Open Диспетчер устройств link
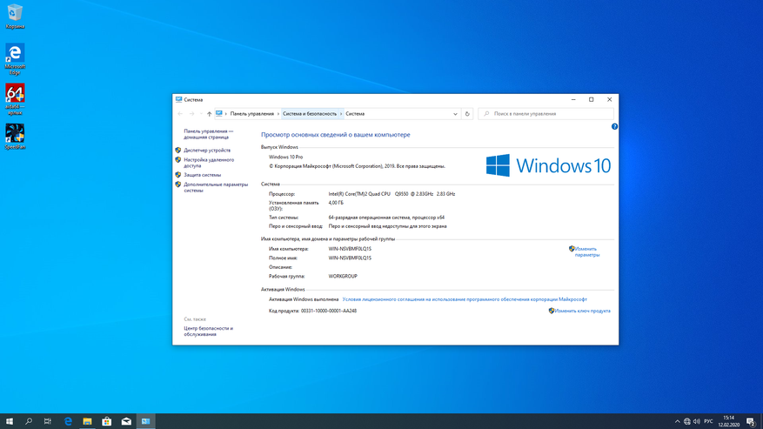This screenshot has height=429, width=763. click(207, 151)
